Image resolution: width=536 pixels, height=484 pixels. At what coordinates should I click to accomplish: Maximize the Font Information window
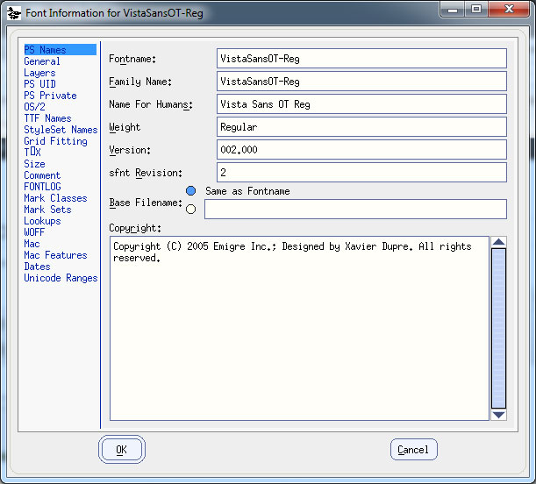point(476,9)
